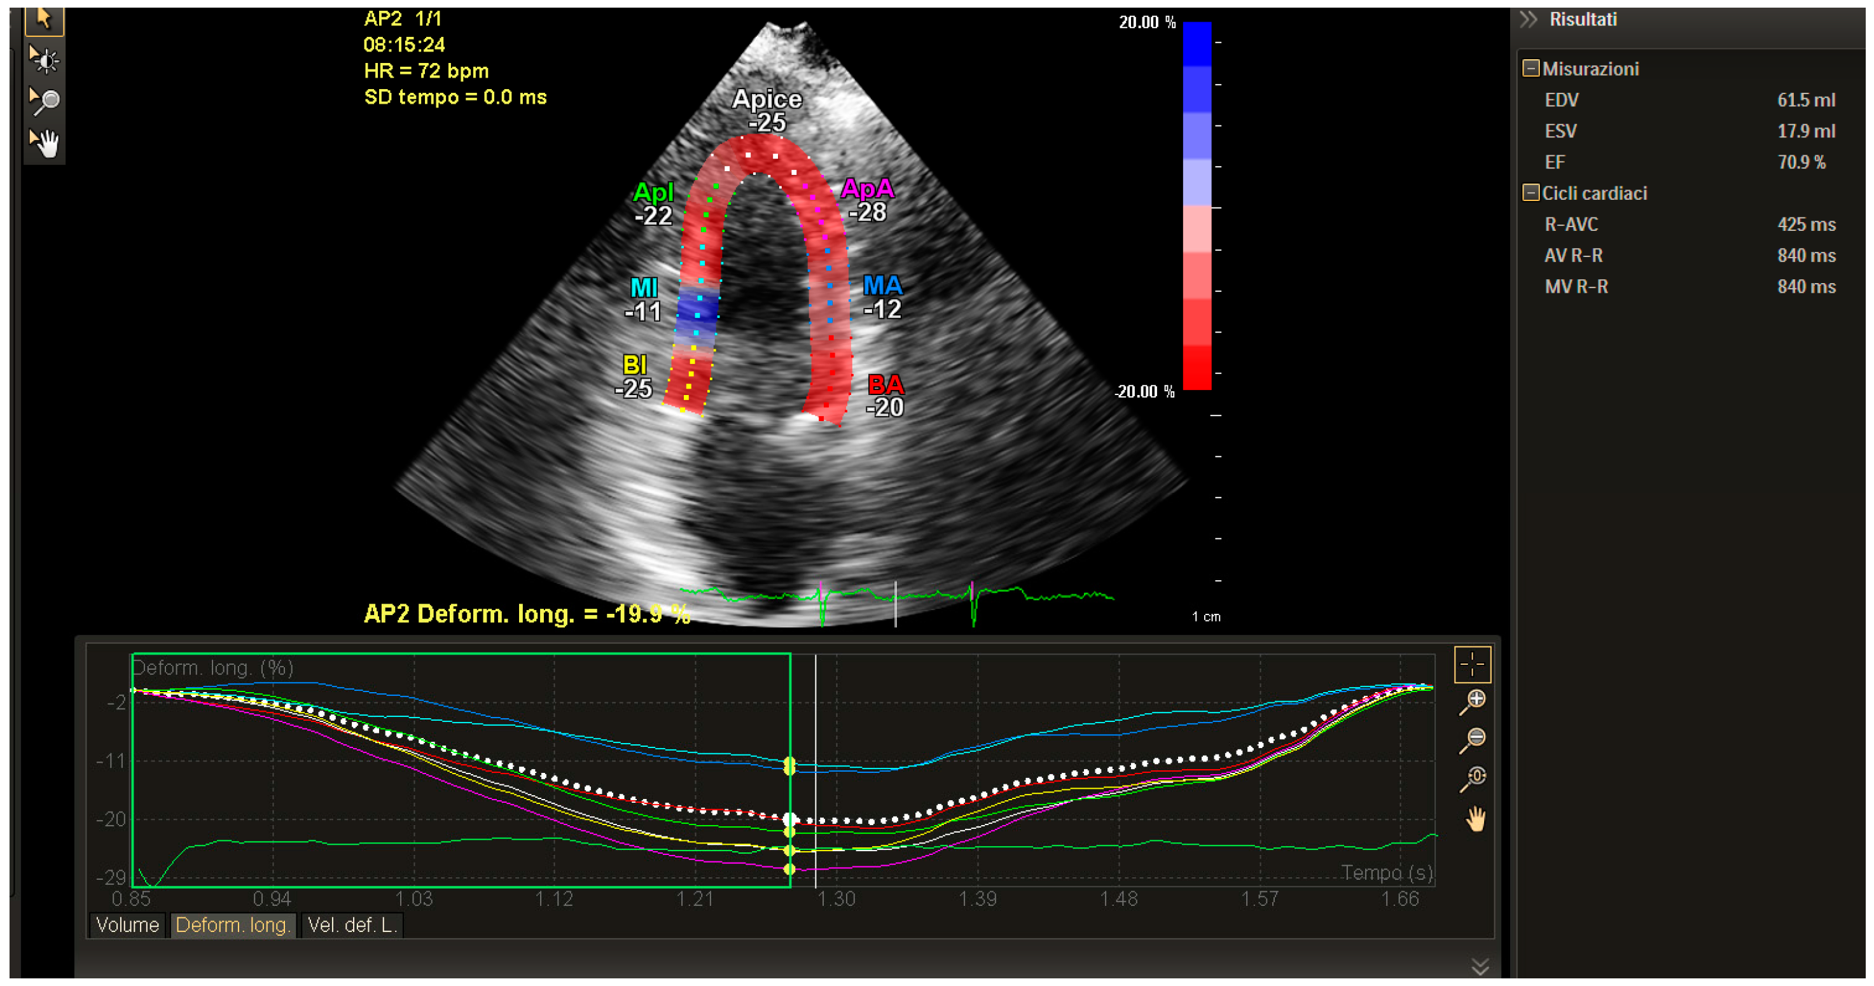The height and width of the screenshot is (986, 1874).
Task: Open the Vel. def. L. tab
Action: (352, 925)
